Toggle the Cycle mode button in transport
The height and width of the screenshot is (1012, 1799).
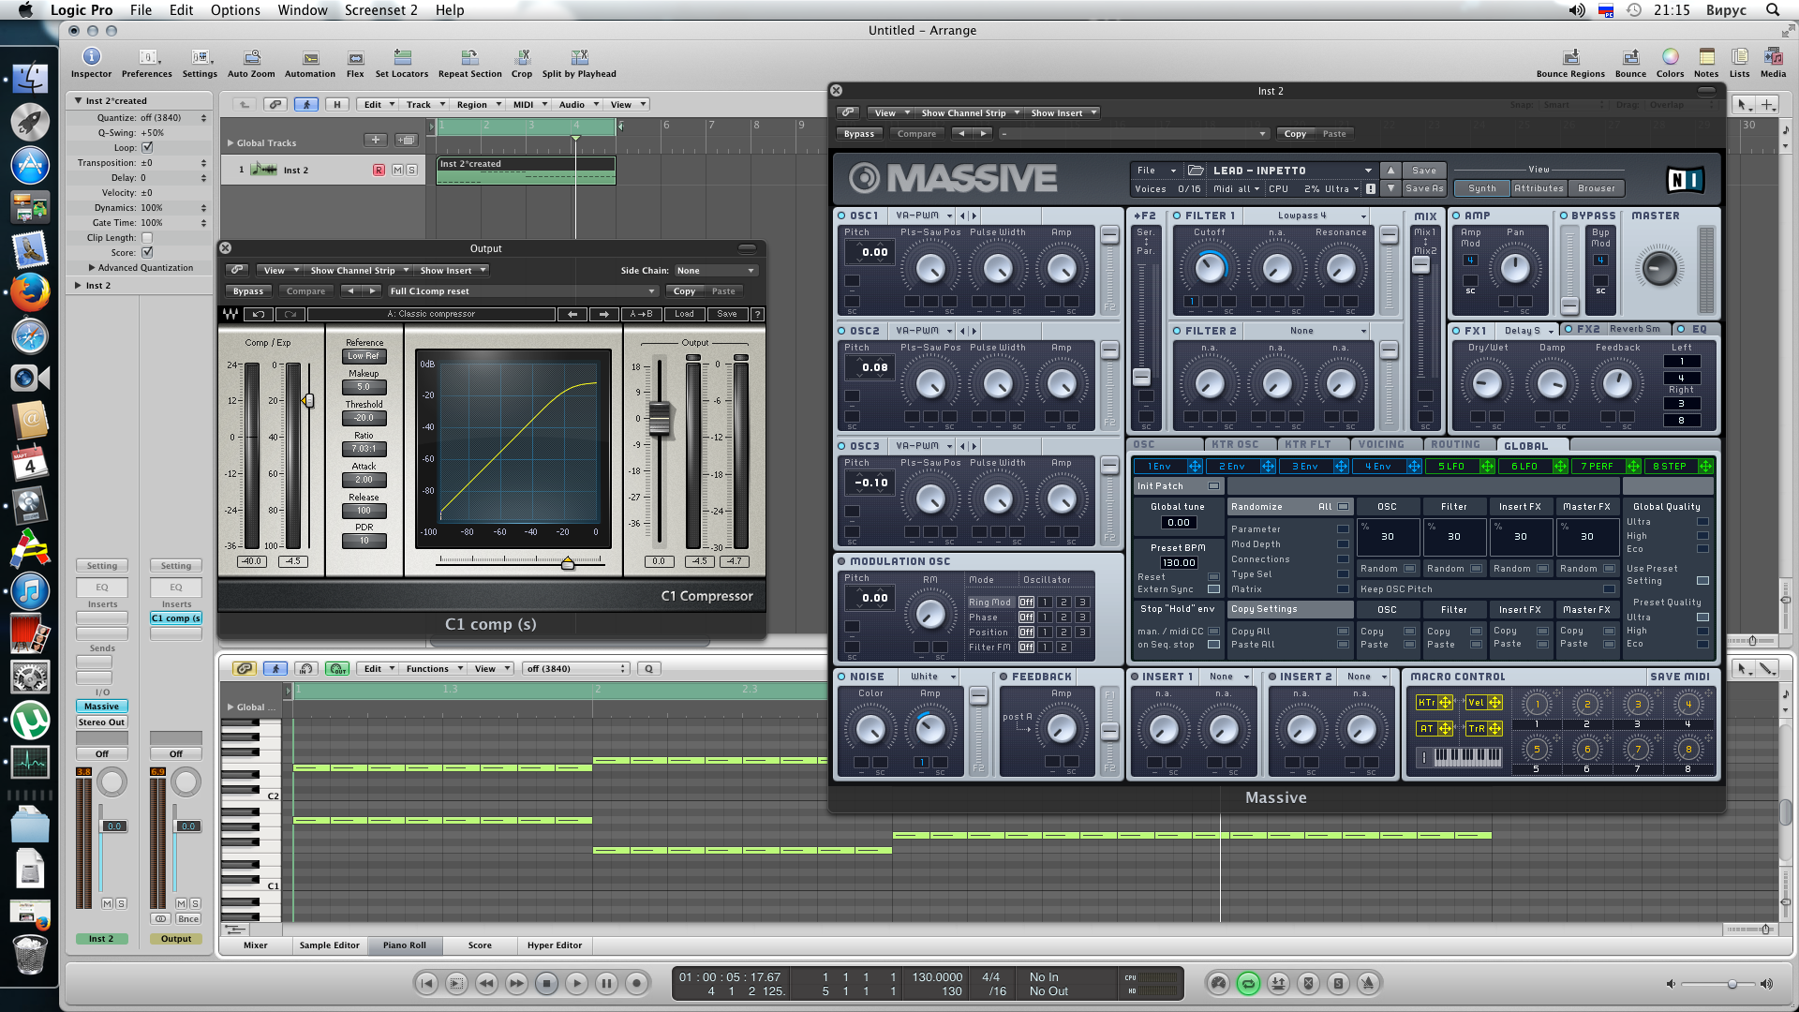tap(1248, 983)
